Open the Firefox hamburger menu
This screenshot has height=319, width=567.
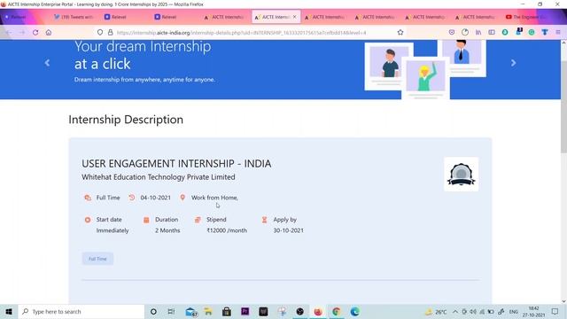[558, 33]
